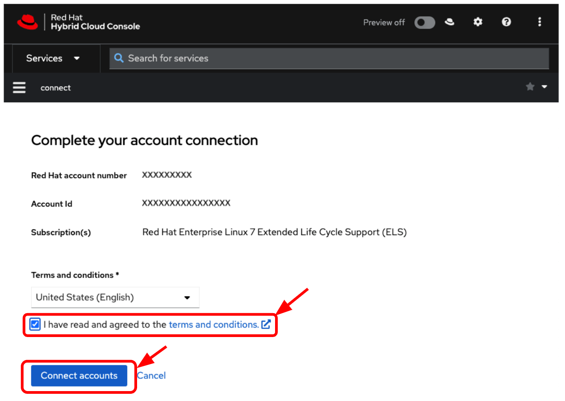565x401 pixels.
Task: Click the magnifier search icon
Action: (119, 58)
